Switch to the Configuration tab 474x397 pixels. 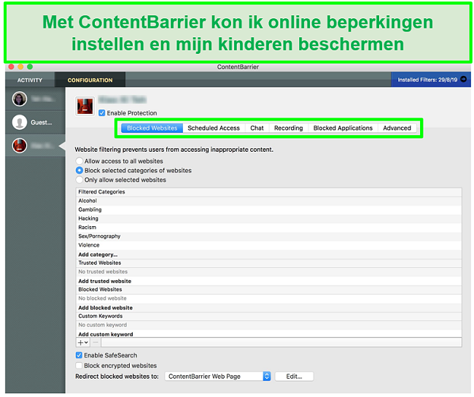click(90, 80)
